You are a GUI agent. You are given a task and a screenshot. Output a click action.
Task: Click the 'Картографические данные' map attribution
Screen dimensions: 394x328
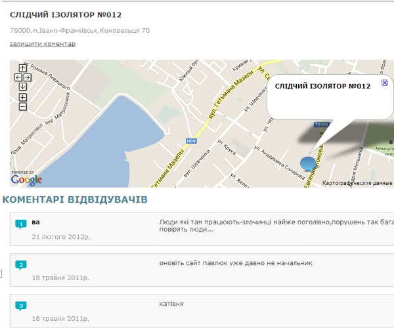tap(358, 183)
